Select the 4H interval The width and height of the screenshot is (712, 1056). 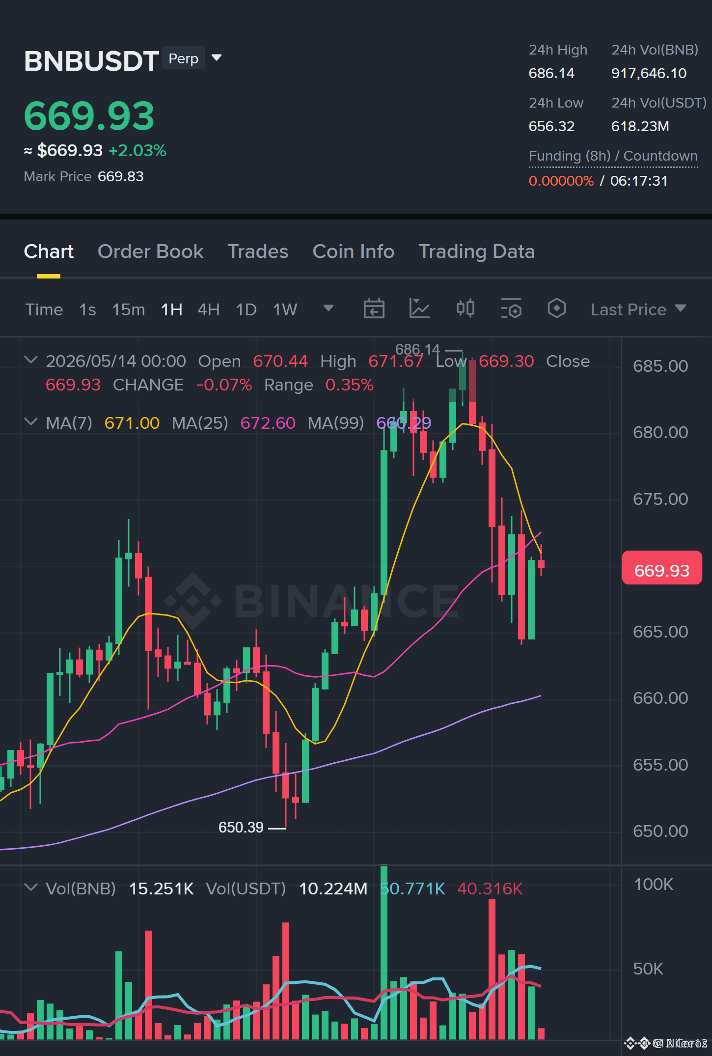coord(208,309)
